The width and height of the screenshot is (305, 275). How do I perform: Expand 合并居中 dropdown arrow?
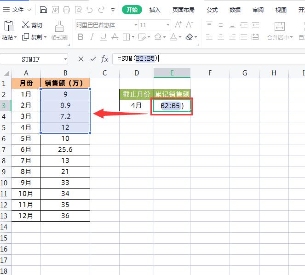pyautogui.click(x=291, y=37)
